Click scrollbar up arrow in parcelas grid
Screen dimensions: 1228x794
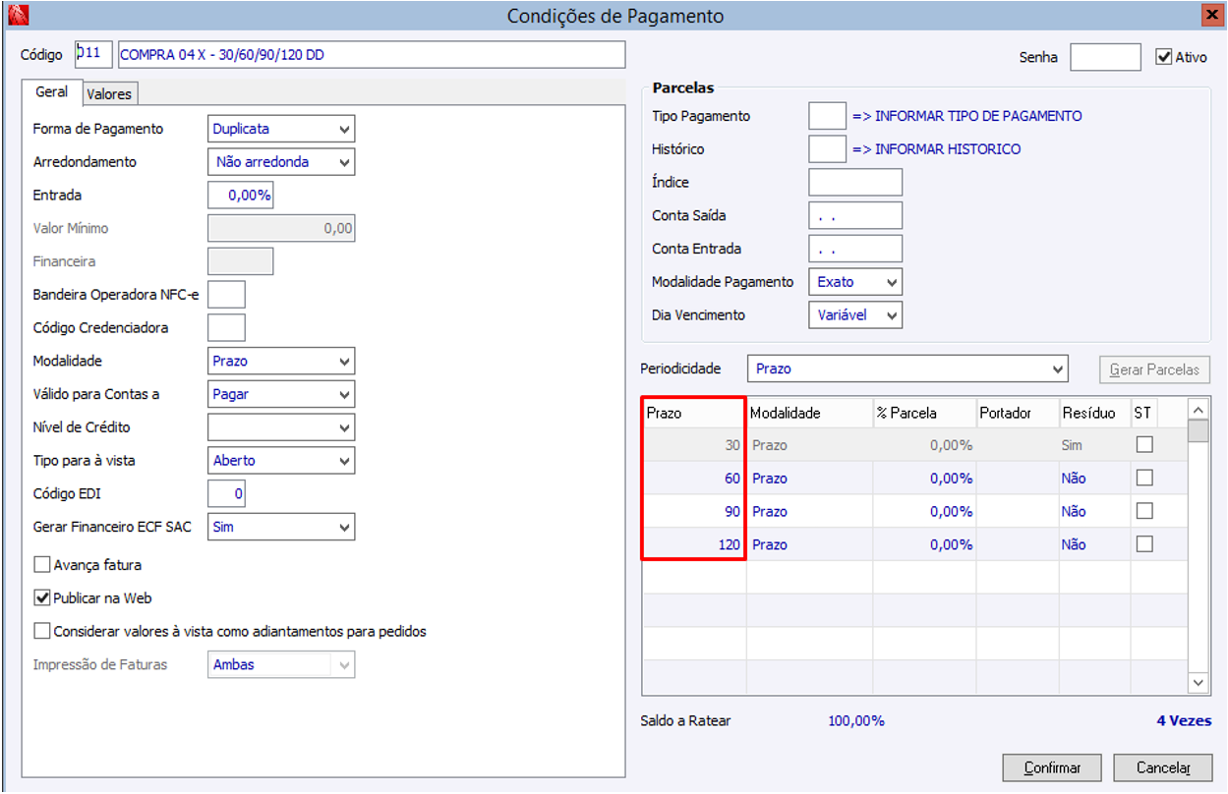tap(1198, 408)
